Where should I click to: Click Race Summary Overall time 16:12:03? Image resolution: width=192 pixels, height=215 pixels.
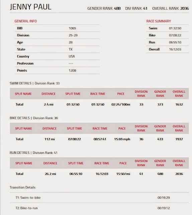tap(175, 49)
